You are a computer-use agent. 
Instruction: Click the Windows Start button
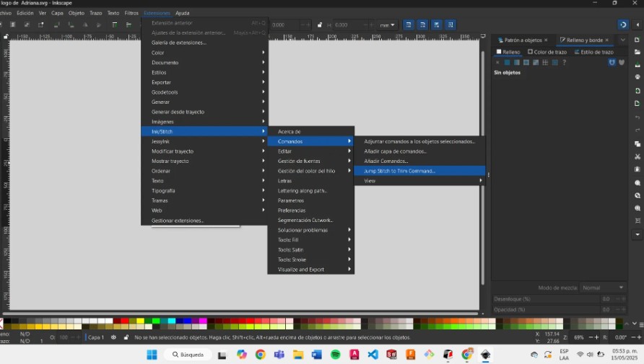click(x=152, y=354)
